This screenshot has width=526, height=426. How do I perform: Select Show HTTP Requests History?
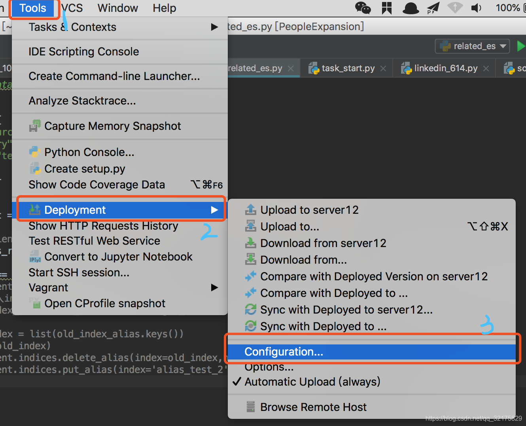[120, 226]
